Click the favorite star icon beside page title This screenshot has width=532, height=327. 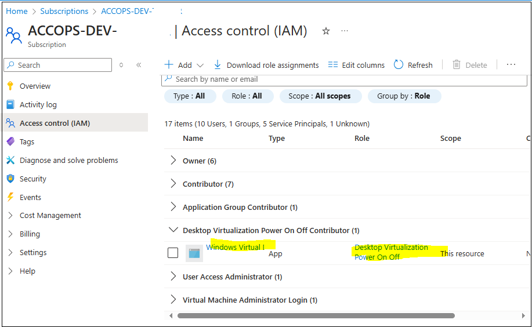pos(326,31)
